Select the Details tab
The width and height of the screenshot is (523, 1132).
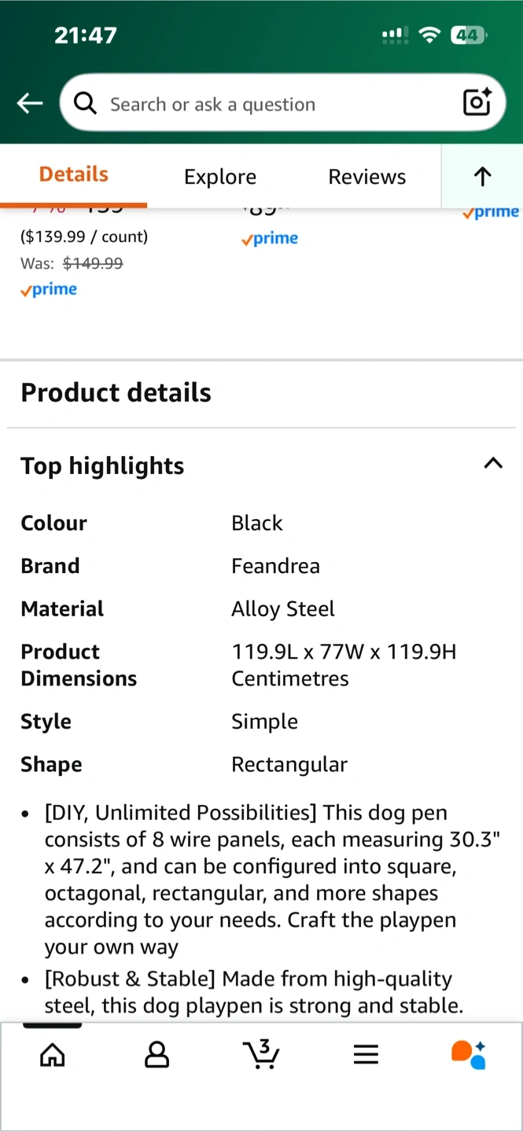click(74, 175)
